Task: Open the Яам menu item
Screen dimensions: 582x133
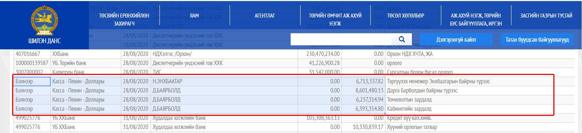Action: [194, 16]
